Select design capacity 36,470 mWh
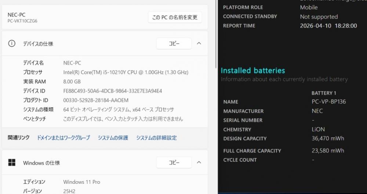The image size is (367, 194). (328, 138)
